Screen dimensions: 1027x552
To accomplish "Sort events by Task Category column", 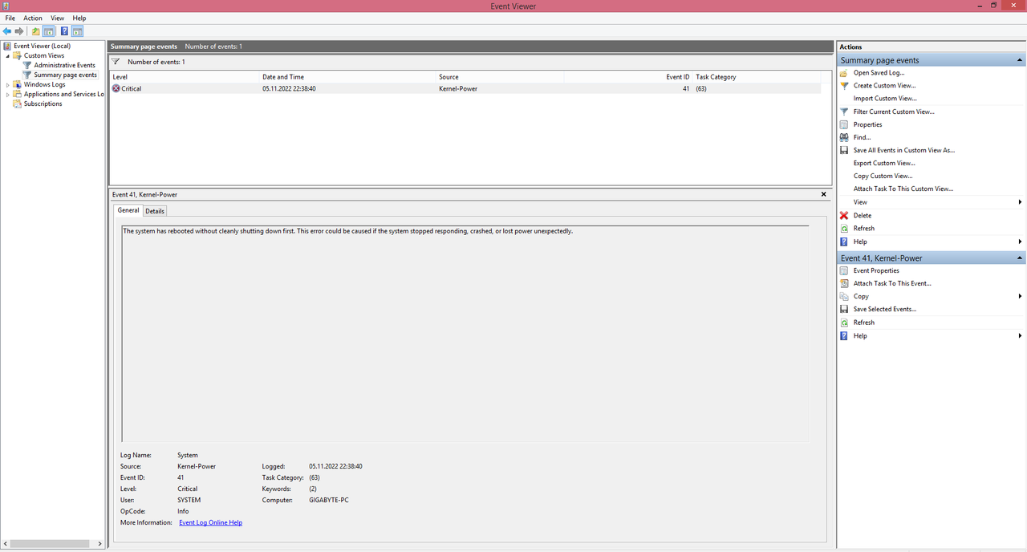I will [757, 77].
